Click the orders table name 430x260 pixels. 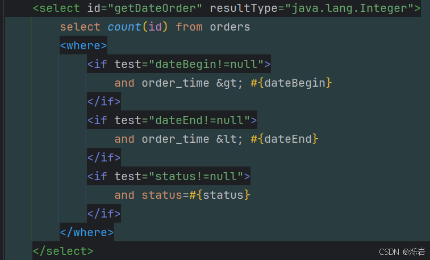click(x=230, y=27)
